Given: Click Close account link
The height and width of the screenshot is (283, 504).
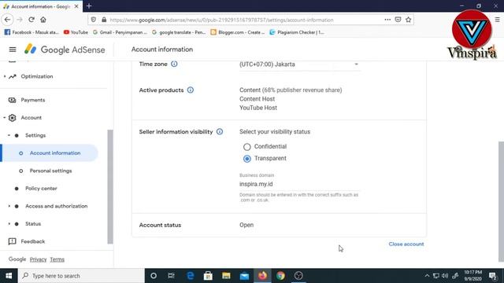Looking at the screenshot, I should (406, 244).
